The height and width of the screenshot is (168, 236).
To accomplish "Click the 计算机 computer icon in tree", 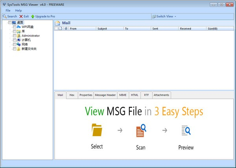I will point(18,40).
